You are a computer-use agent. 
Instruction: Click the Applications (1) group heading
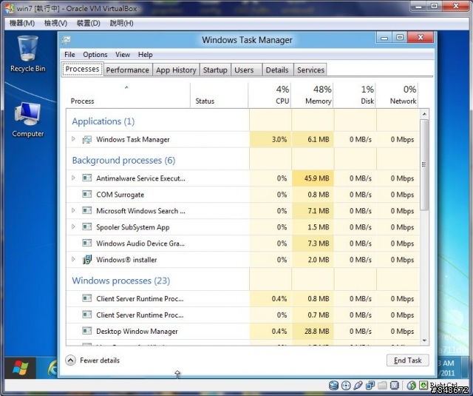pos(103,121)
